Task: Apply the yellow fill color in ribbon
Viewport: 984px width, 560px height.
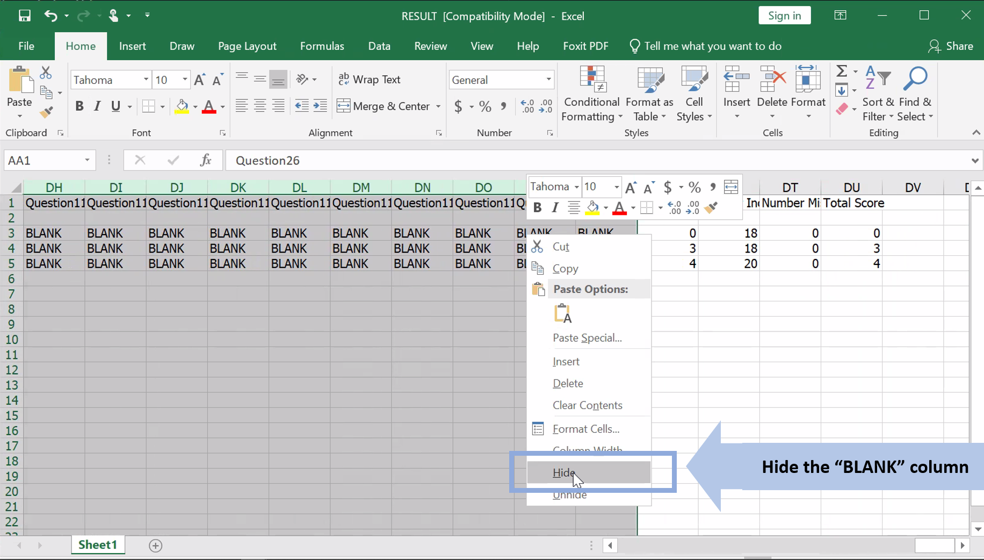Action: pyautogui.click(x=182, y=106)
